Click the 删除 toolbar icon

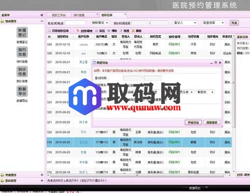point(136,31)
